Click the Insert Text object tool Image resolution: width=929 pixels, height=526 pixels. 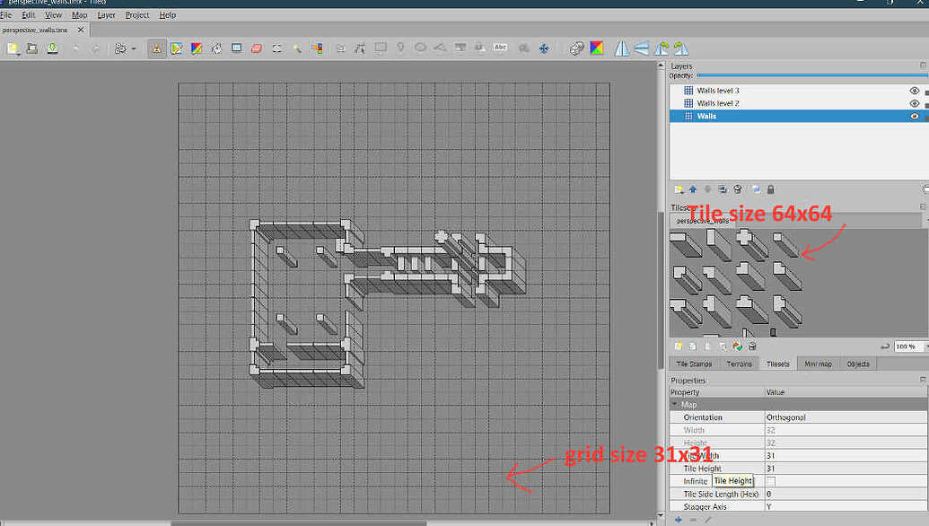tap(502, 48)
